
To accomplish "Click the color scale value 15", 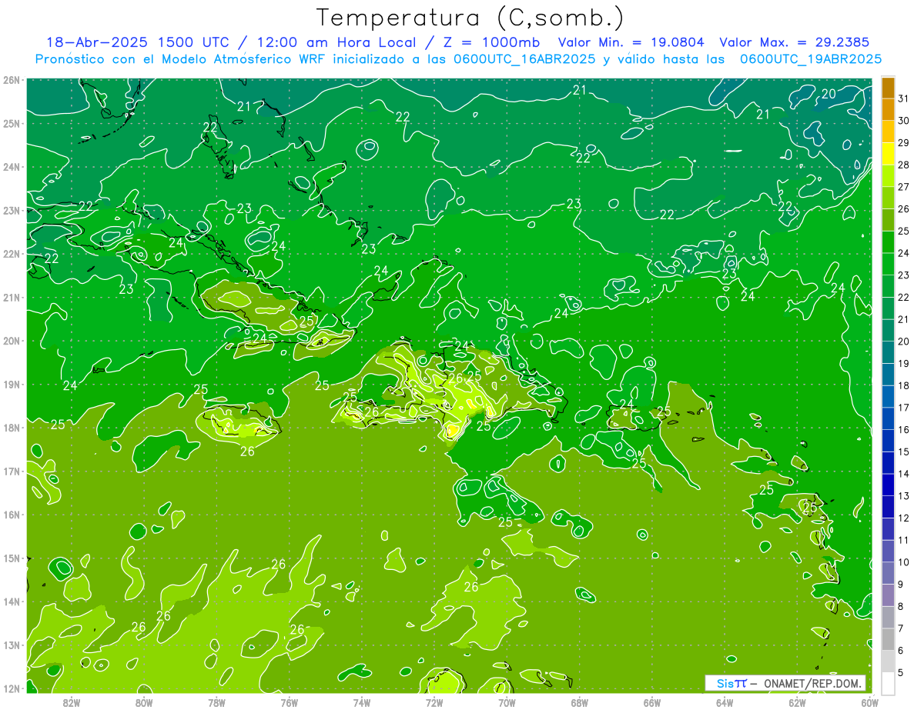I will [x=903, y=451].
